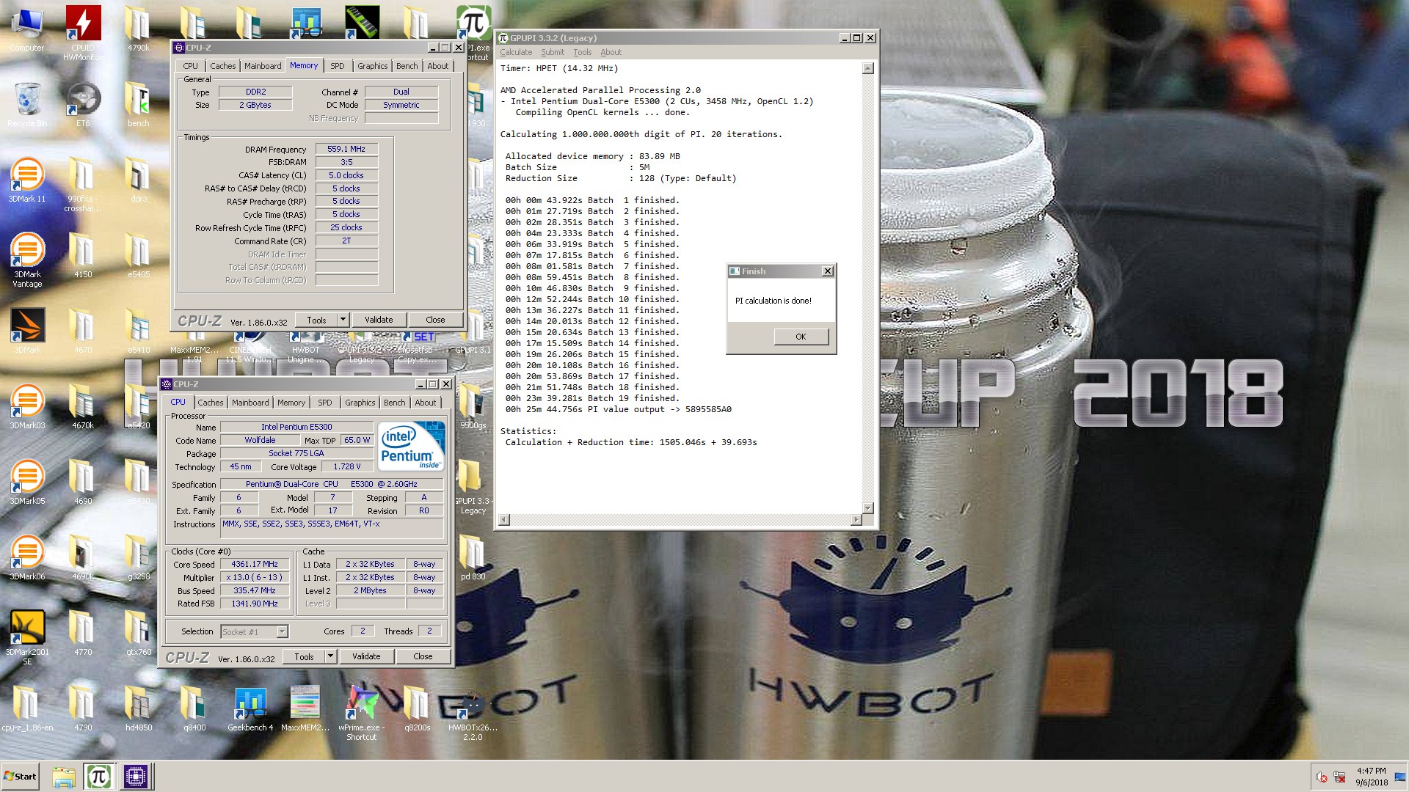
Task: Close the Finish dialog with X
Action: 828,271
